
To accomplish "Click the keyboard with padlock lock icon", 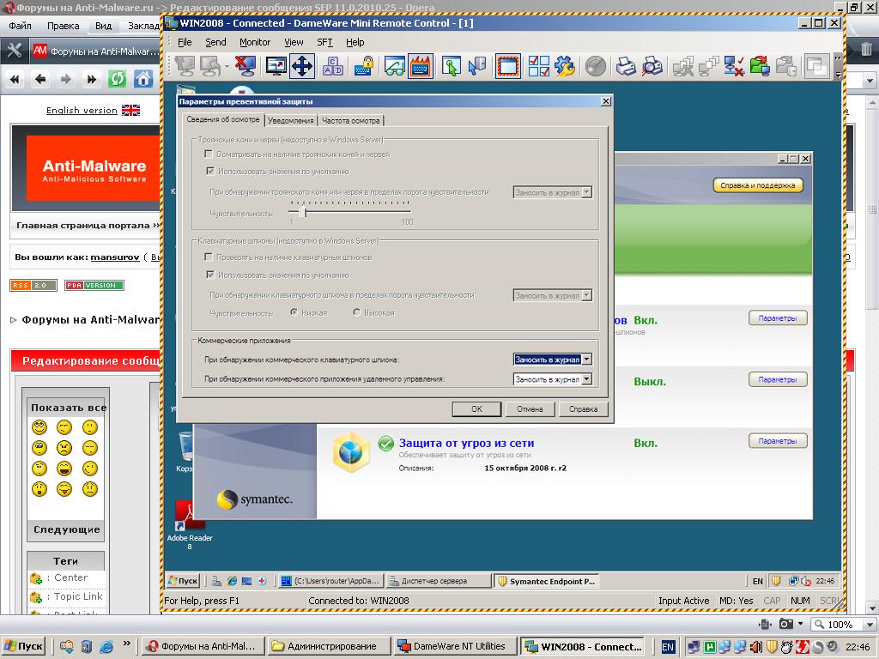I will tap(364, 66).
